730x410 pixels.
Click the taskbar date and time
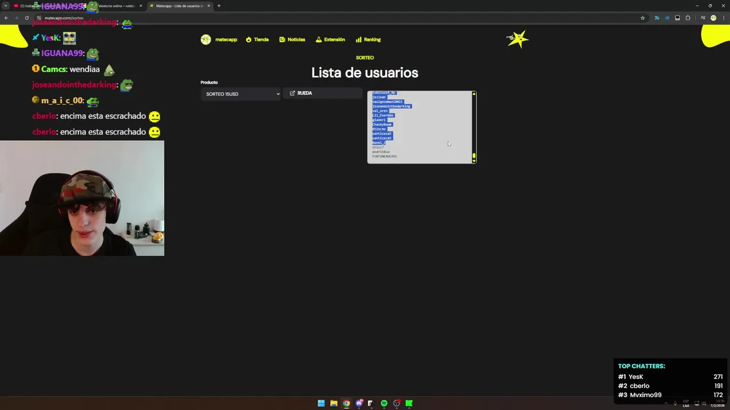[x=717, y=403]
